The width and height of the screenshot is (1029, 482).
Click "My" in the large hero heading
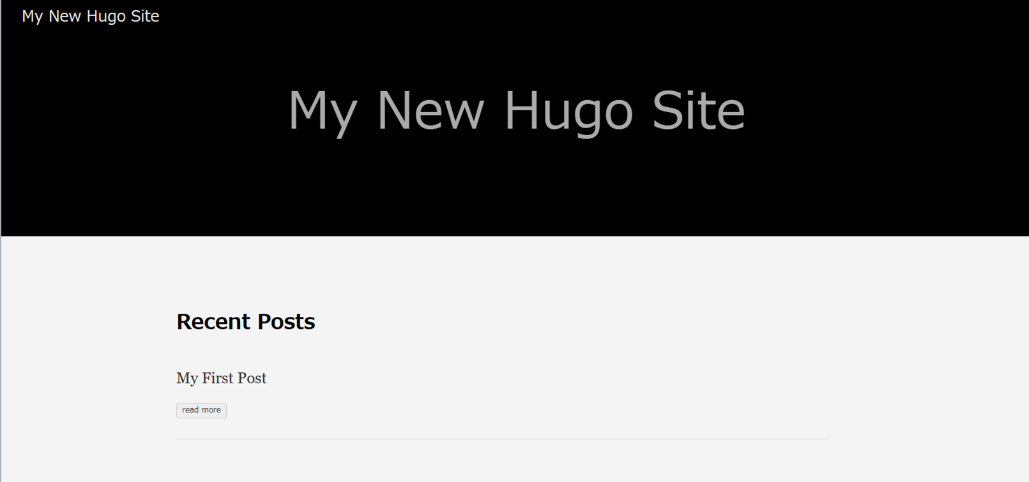(322, 110)
